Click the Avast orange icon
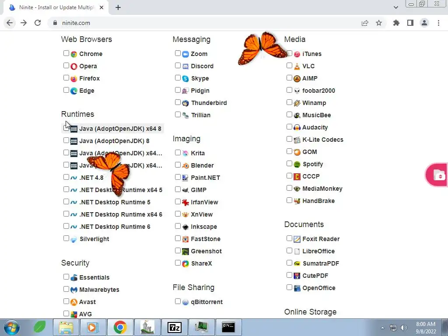The width and height of the screenshot is (448, 336). click(73, 302)
